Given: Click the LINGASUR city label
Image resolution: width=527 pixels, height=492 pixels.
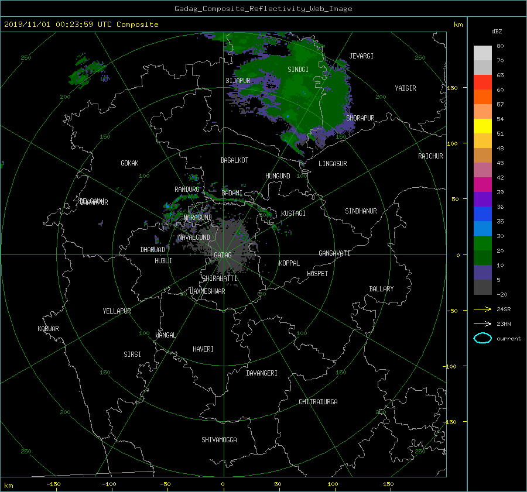Looking at the screenshot, I should point(333,164).
